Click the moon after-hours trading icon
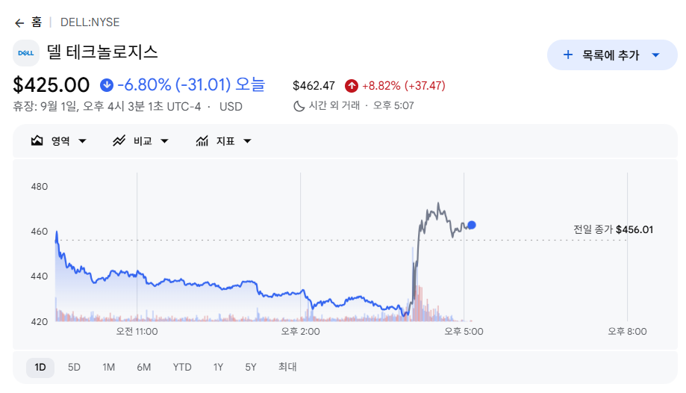The image size is (686, 393). point(299,106)
